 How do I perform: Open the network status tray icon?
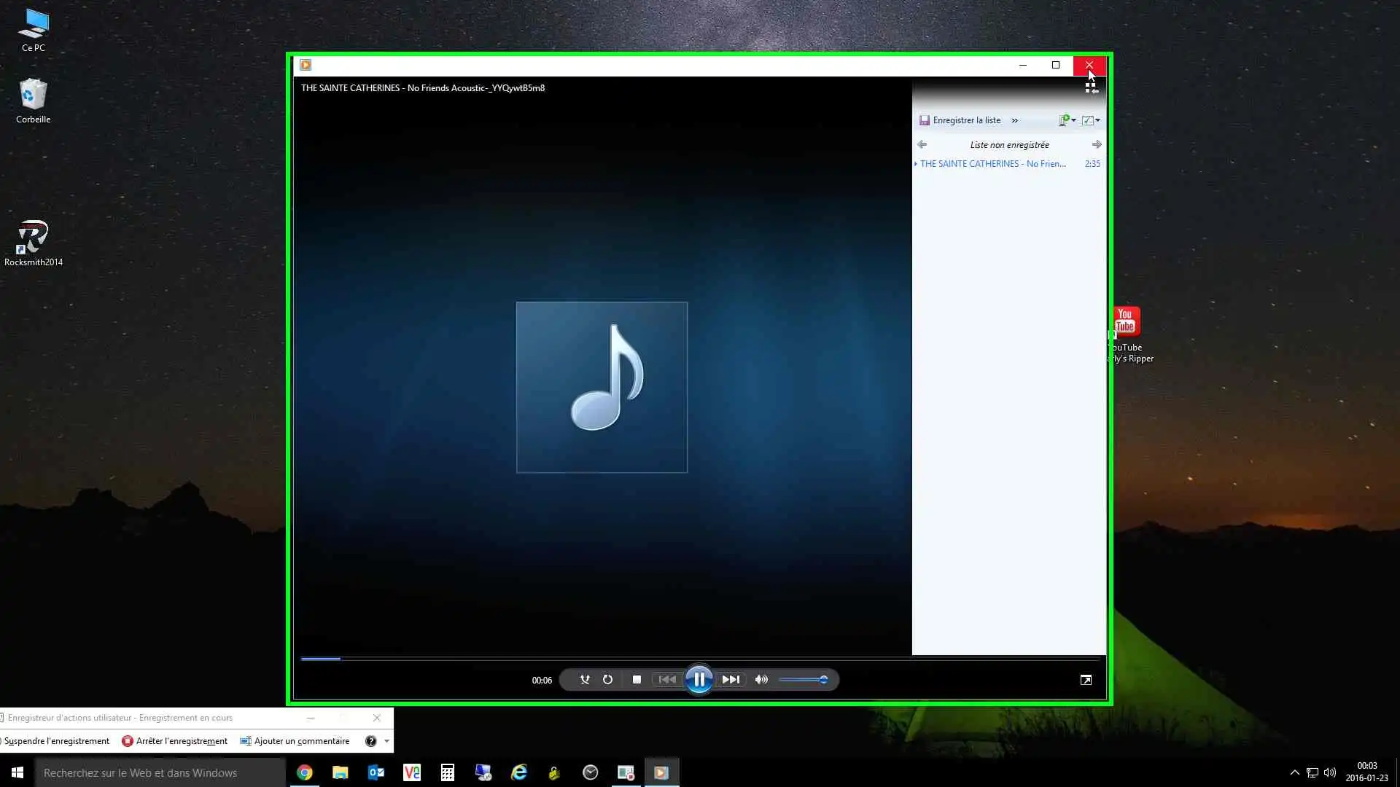point(1312,772)
